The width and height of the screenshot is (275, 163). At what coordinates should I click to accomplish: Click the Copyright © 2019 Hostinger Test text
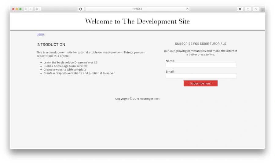coord(137,99)
